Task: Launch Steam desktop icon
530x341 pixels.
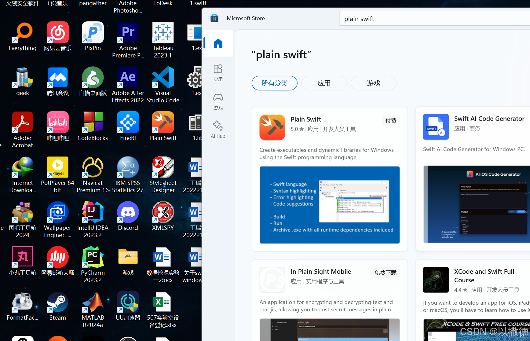Action: point(58,306)
